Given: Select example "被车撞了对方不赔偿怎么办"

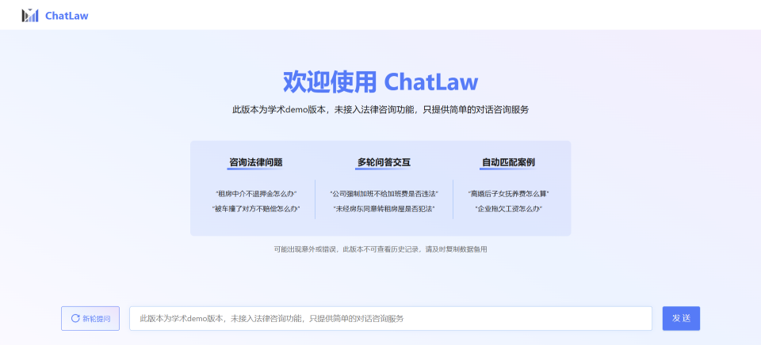Looking at the screenshot, I should click(x=256, y=209).
